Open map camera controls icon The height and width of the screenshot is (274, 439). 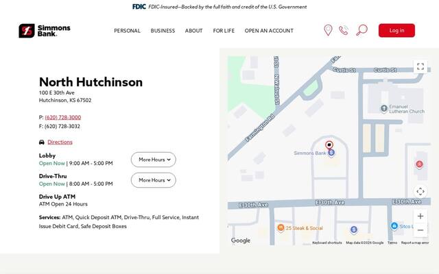(420, 191)
